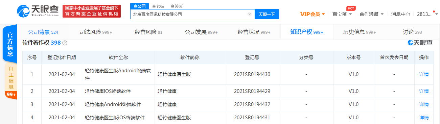Click 分类号 column header
440x124 pixels.
pos(306,57)
